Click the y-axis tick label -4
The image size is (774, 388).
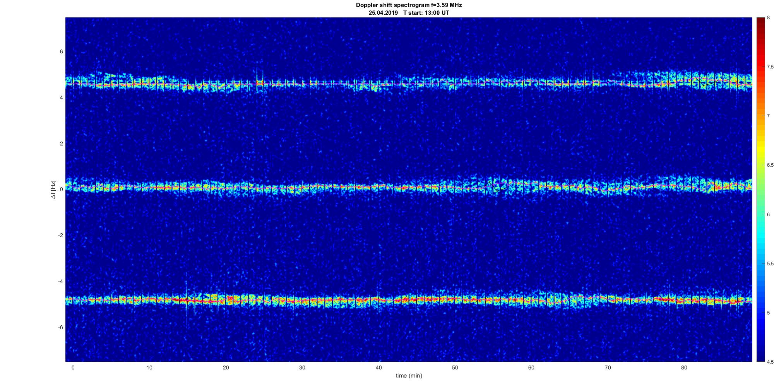coord(60,281)
